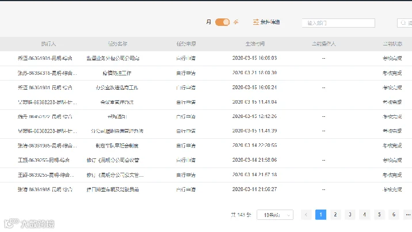The image size is (412, 232).
Task: Go to page 4
Action: 364,215
